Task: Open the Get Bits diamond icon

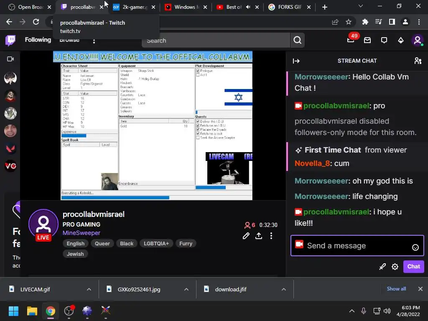Action: tap(401, 41)
